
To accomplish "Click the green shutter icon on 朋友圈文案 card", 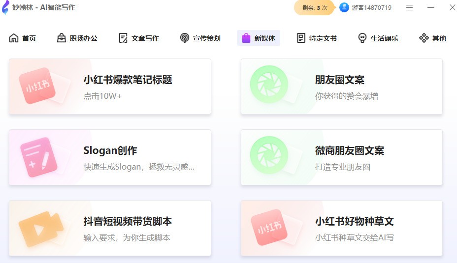I will 269,84.
